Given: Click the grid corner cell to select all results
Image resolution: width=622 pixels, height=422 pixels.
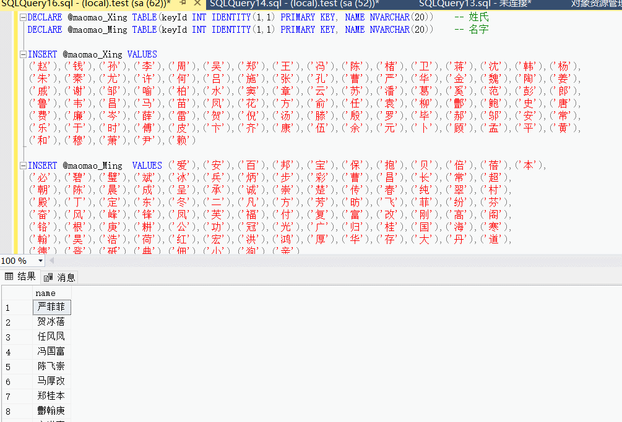Looking at the screenshot, I should [17, 293].
